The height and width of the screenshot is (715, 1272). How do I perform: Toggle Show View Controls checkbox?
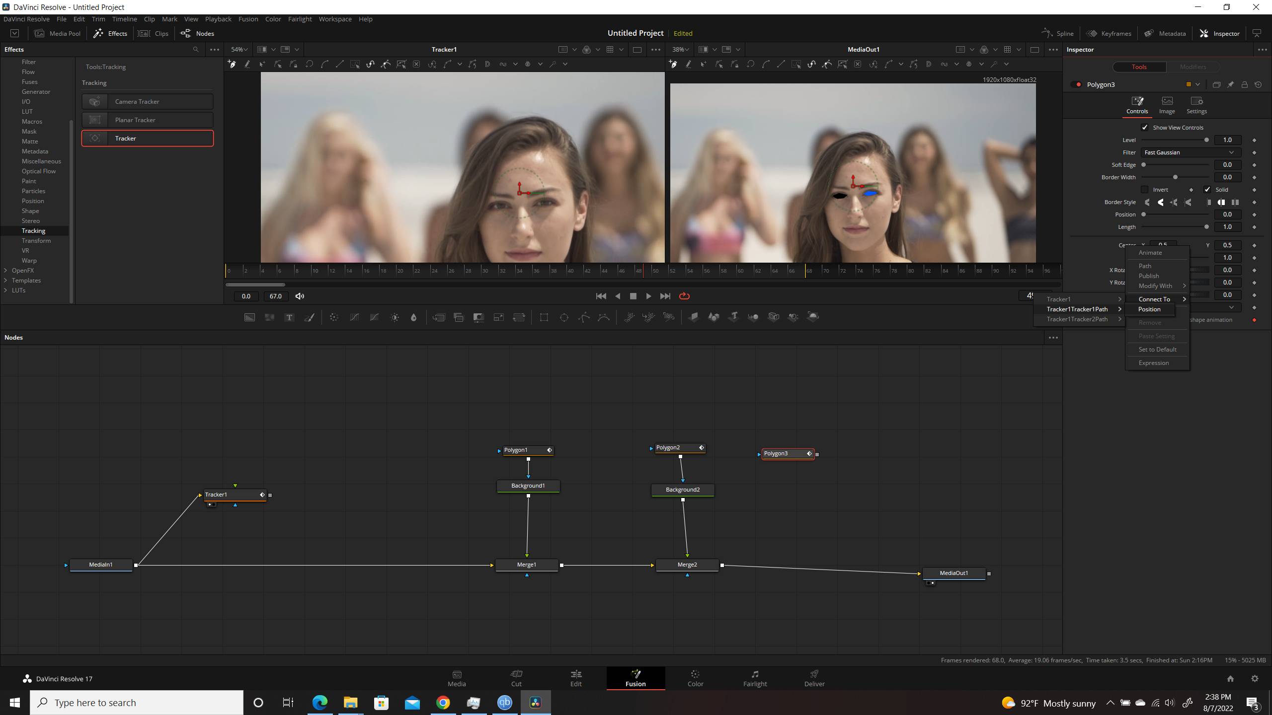1145,127
